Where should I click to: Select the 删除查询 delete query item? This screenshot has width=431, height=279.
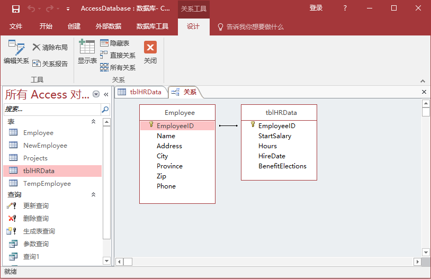tap(36, 219)
